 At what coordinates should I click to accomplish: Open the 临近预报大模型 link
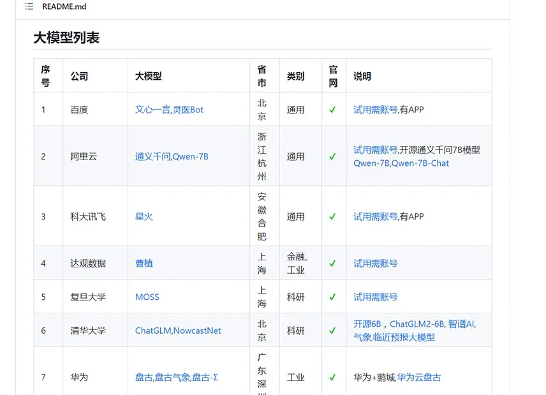404,337
